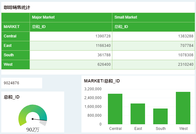The width and height of the screenshot is (196, 134).
Task: Click the total value 9024876 text box
Action: point(22,83)
